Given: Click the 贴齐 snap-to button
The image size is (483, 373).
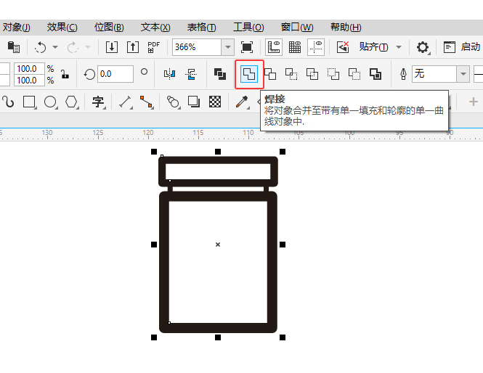Looking at the screenshot, I should (373, 47).
